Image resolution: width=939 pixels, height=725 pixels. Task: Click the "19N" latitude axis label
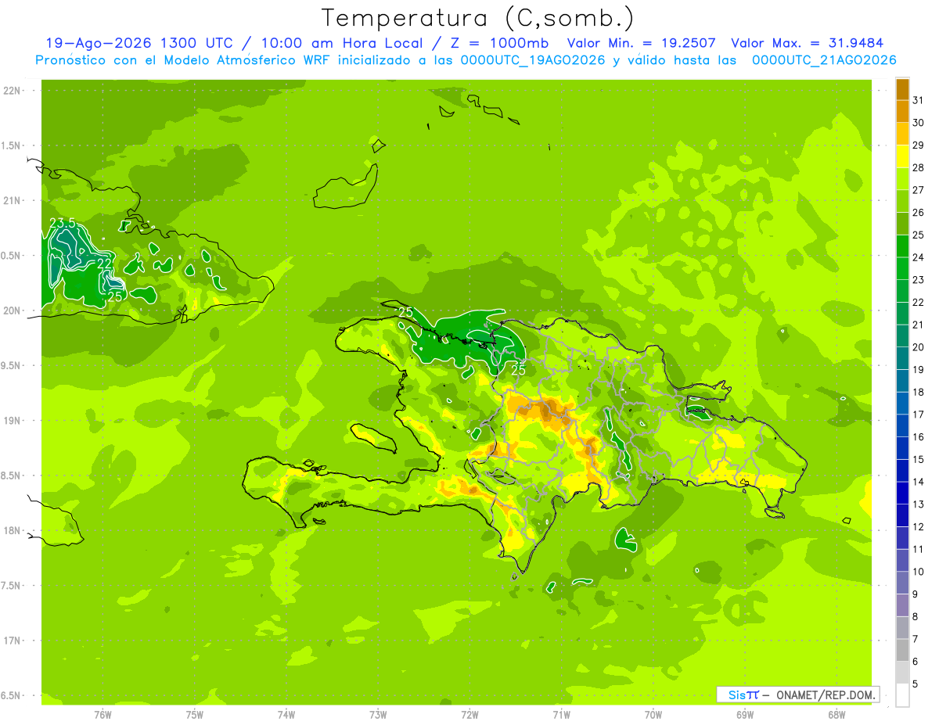coord(13,421)
